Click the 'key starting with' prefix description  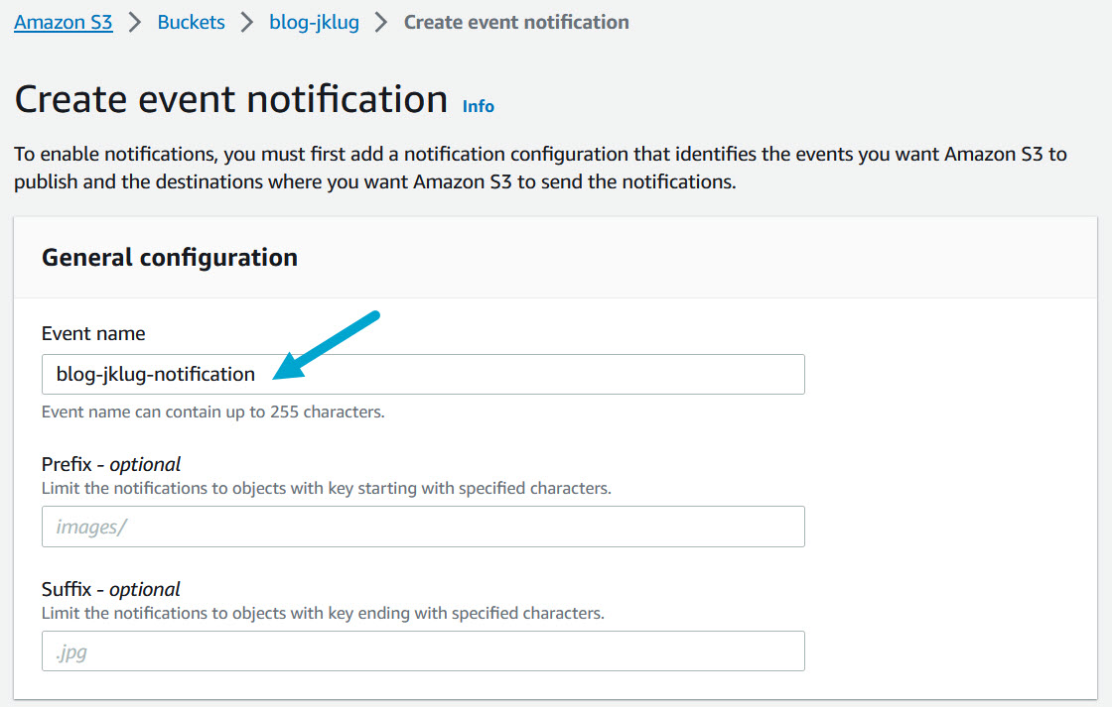click(x=326, y=488)
